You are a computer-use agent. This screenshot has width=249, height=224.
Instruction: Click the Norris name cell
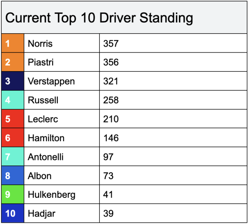[61, 43]
